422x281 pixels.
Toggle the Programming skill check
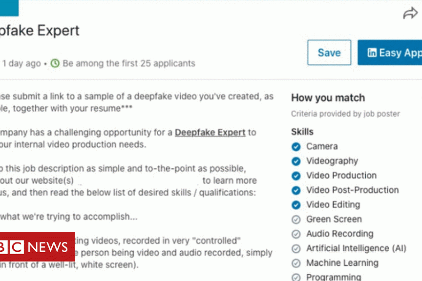(x=295, y=278)
